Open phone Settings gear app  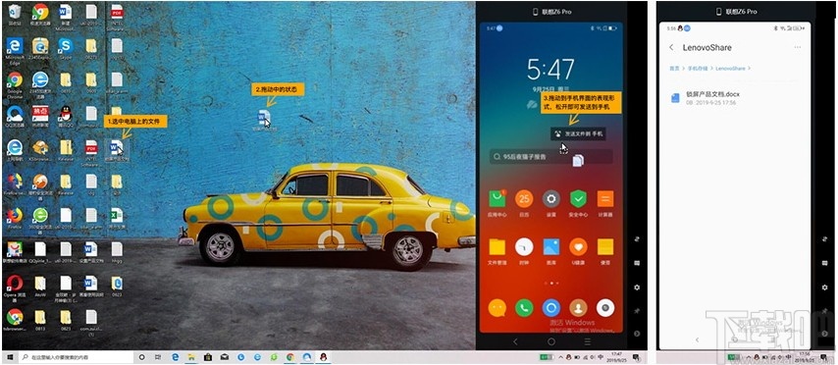click(x=551, y=202)
